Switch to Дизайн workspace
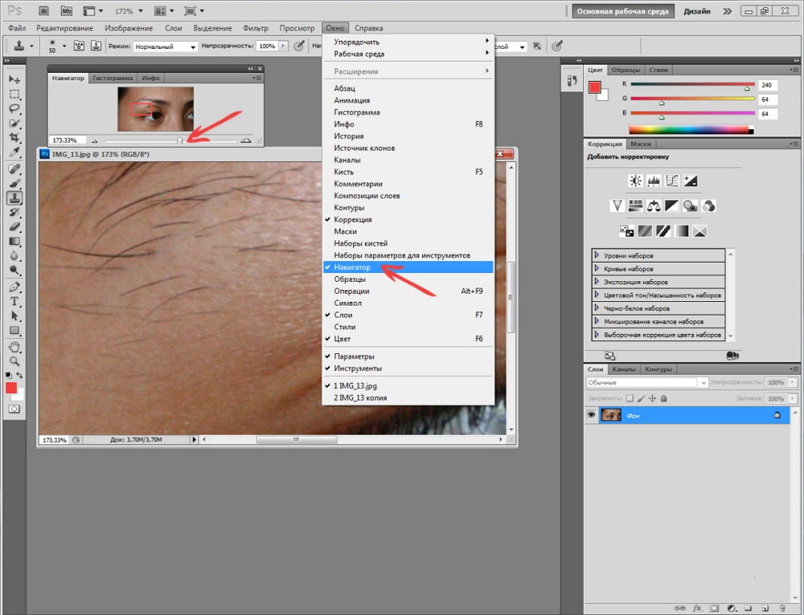Viewport: 804px width, 615px height. 697,10
